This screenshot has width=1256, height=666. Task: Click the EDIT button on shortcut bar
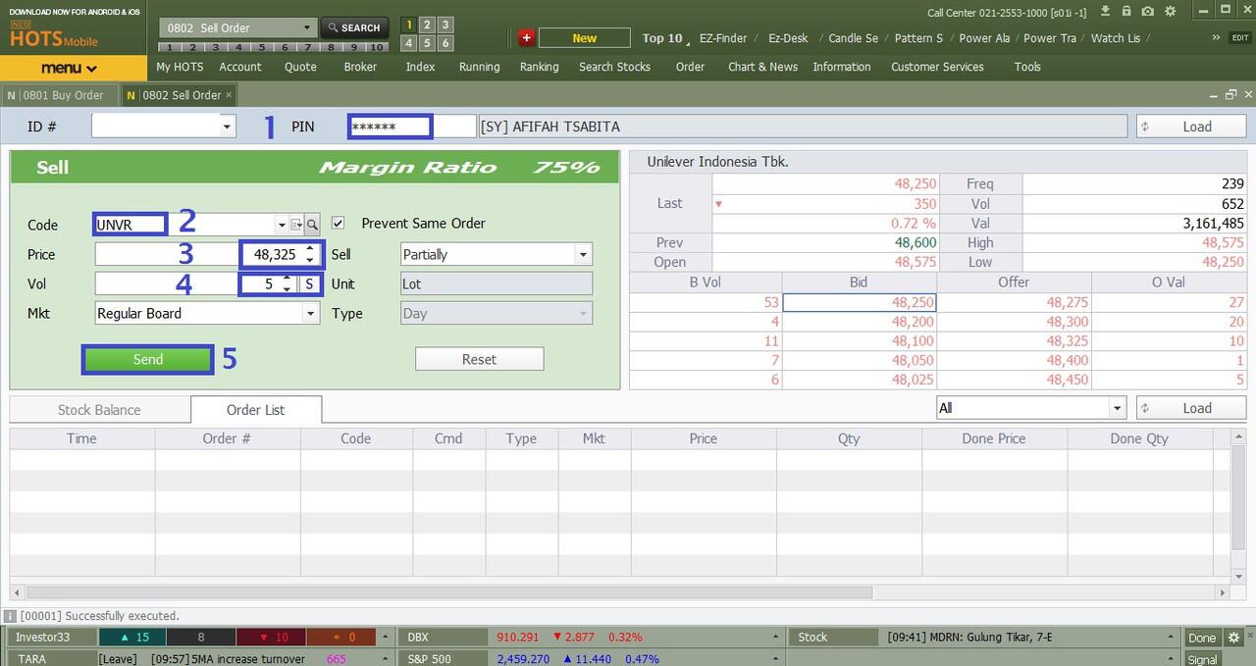(x=1240, y=38)
